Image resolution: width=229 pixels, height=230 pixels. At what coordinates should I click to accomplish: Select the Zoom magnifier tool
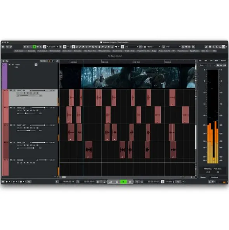pos(96,47)
